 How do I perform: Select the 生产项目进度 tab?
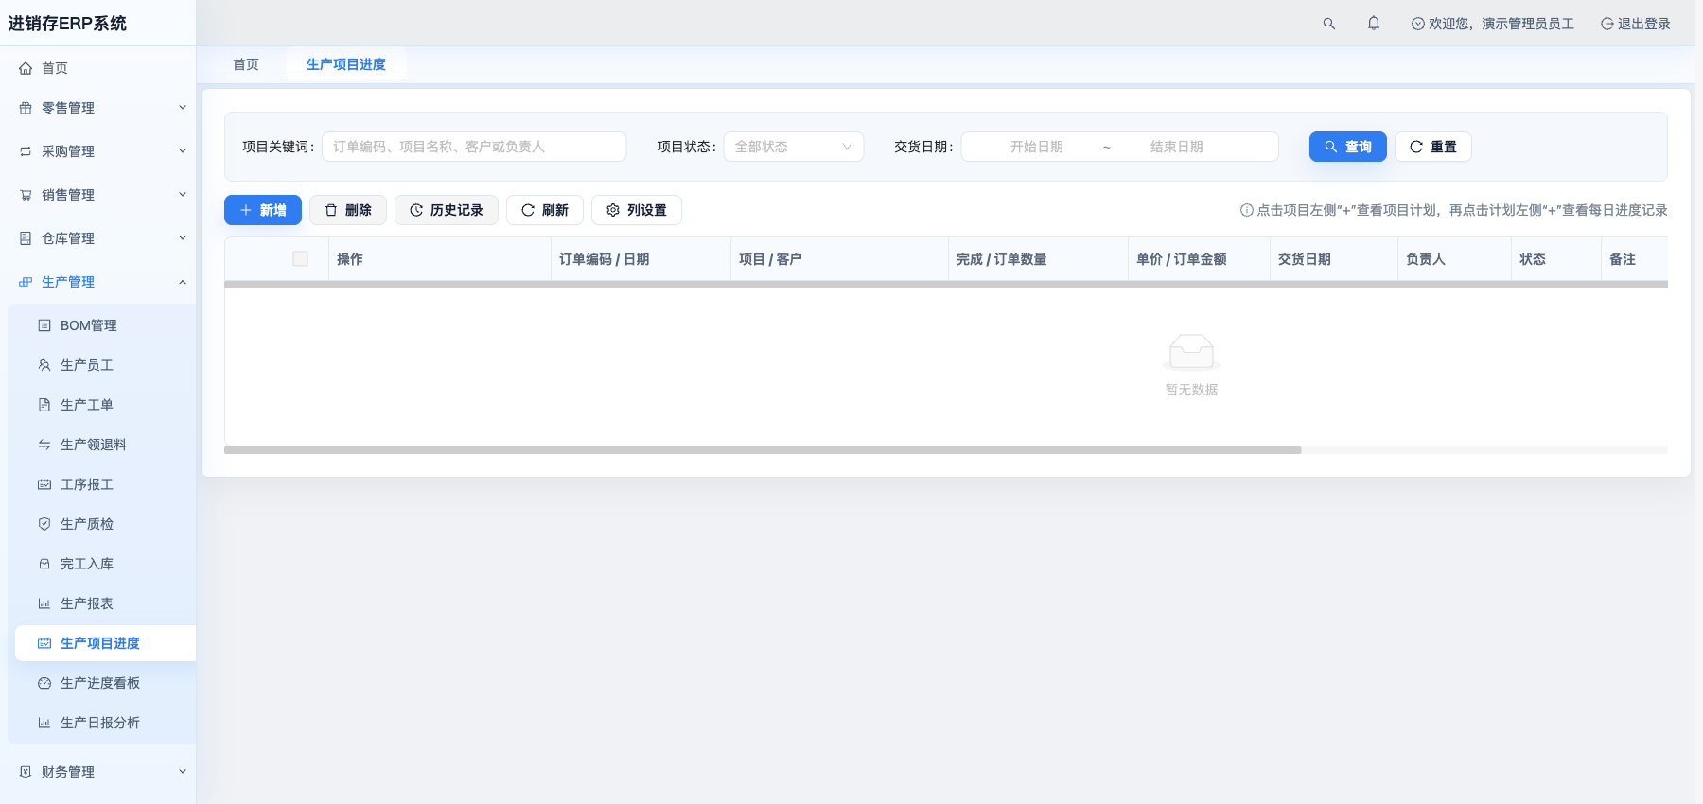coord(346,64)
